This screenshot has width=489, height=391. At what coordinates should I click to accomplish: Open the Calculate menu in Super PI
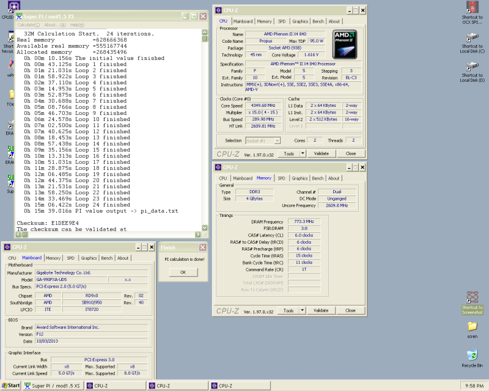tap(28, 24)
